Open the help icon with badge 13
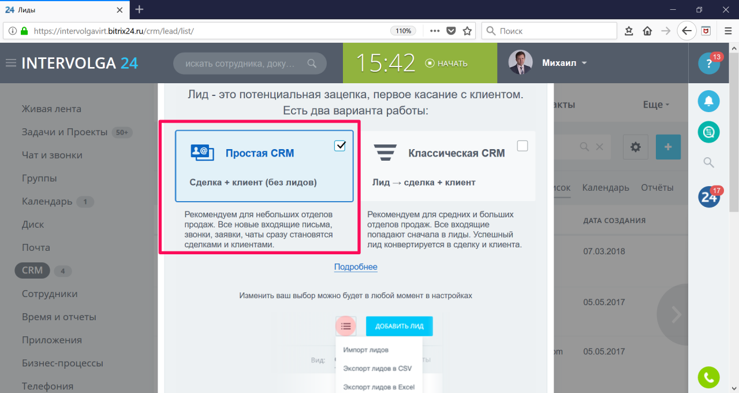Screen dimensions: 739x393 pos(709,63)
